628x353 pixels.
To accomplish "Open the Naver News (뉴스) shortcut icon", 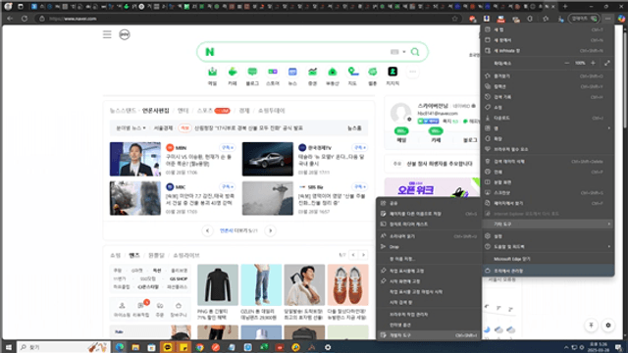I will point(292,73).
